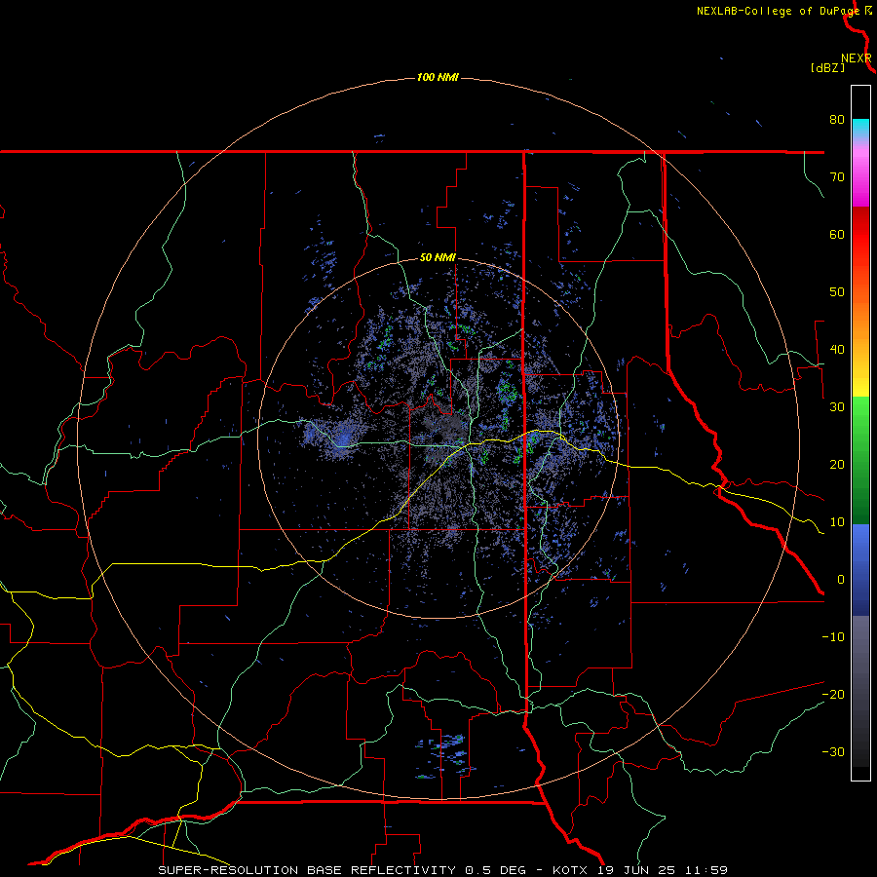Click the 30 value on the dBZ scale
877x877 pixels.
pyautogui.click(x=837, y=406)
